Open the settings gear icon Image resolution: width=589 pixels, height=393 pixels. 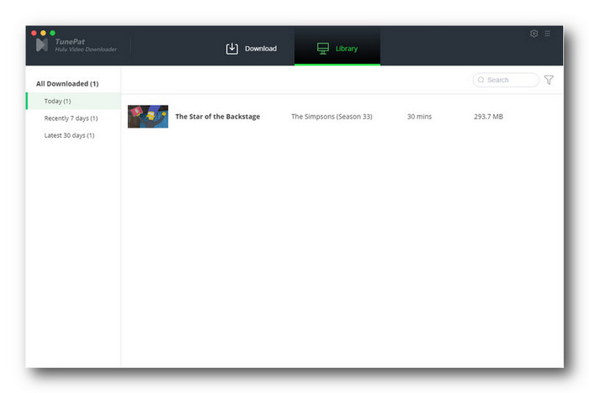pos(533,34)
